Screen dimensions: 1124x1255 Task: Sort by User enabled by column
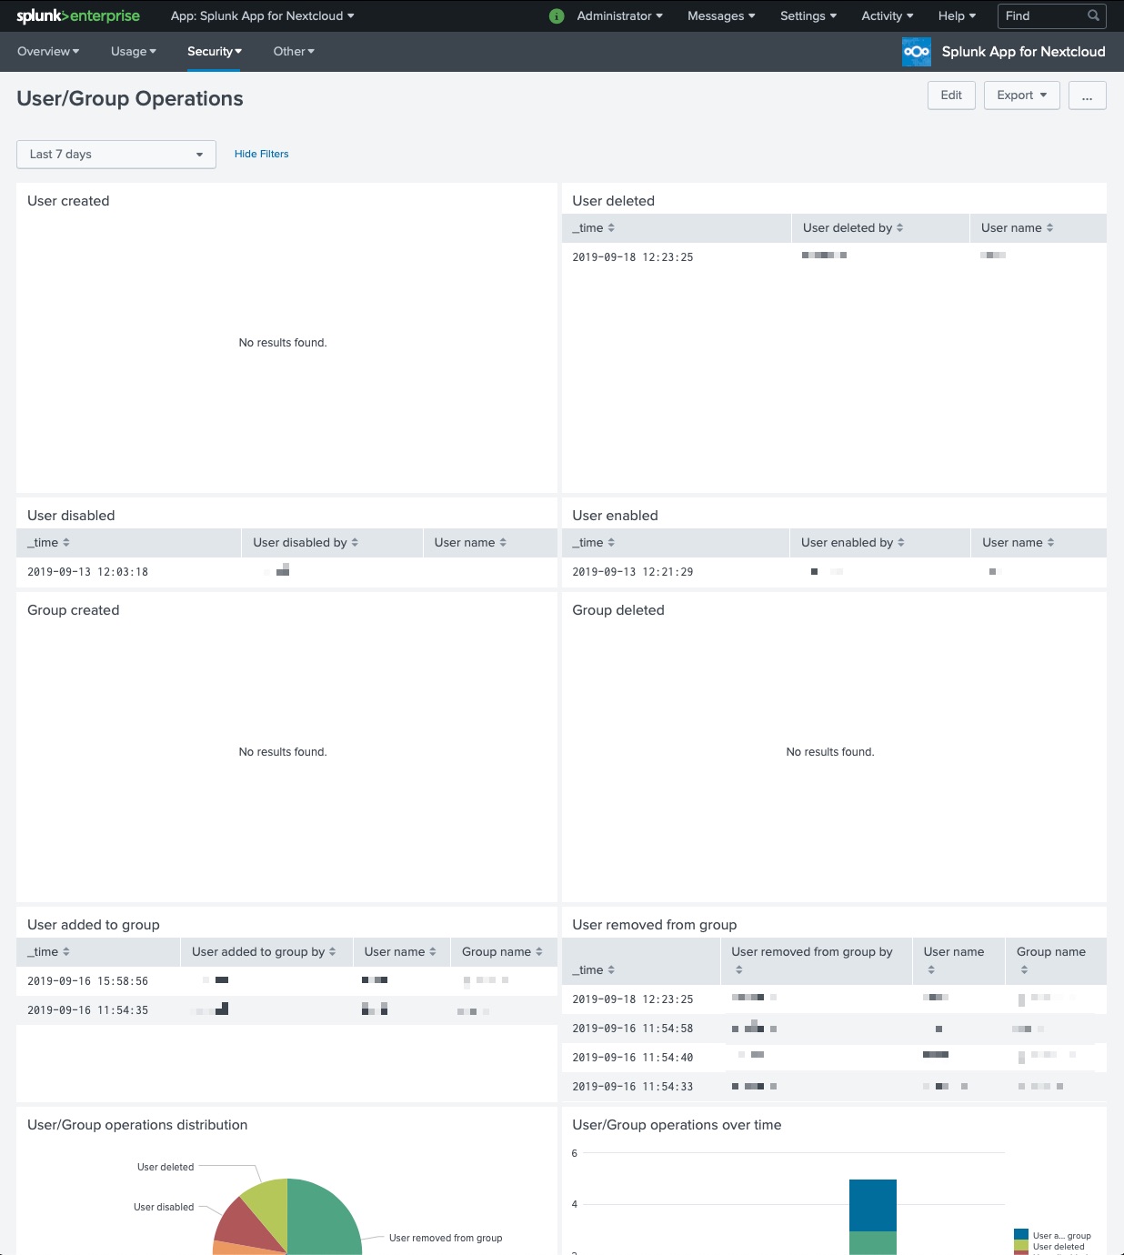[852, 543]
